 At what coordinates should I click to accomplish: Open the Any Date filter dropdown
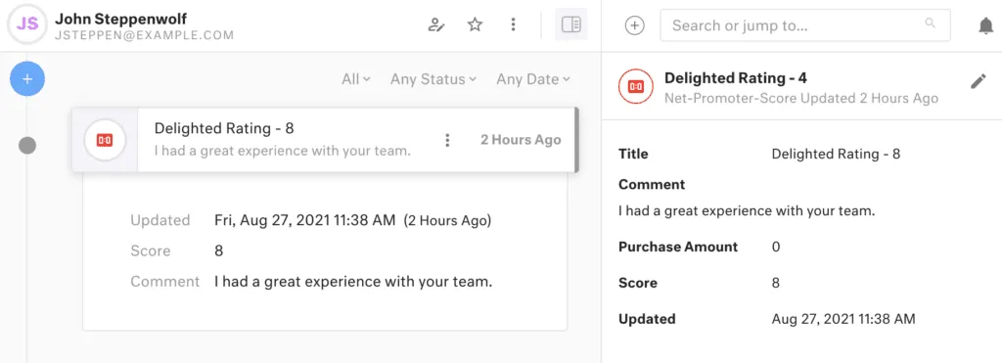[532, 79]
